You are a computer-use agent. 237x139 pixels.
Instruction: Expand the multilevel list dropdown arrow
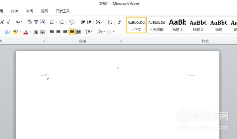(75, 22)
